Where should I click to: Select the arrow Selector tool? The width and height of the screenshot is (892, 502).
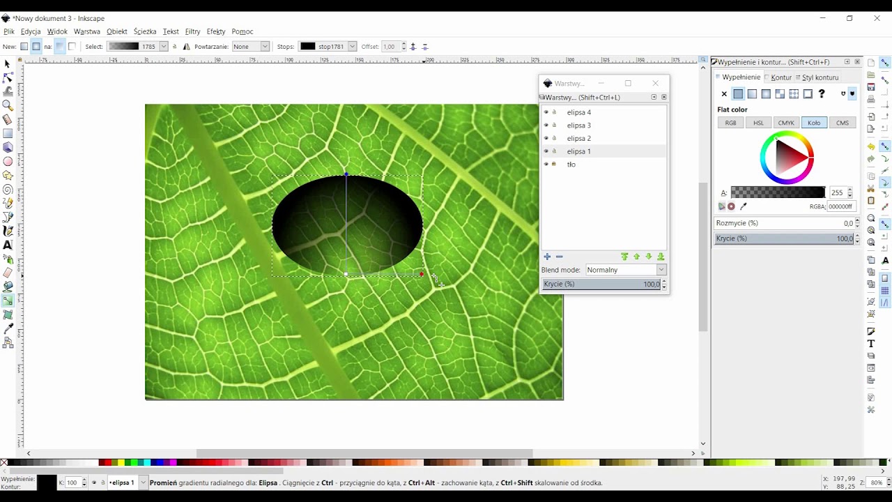(x=8, y=63)
